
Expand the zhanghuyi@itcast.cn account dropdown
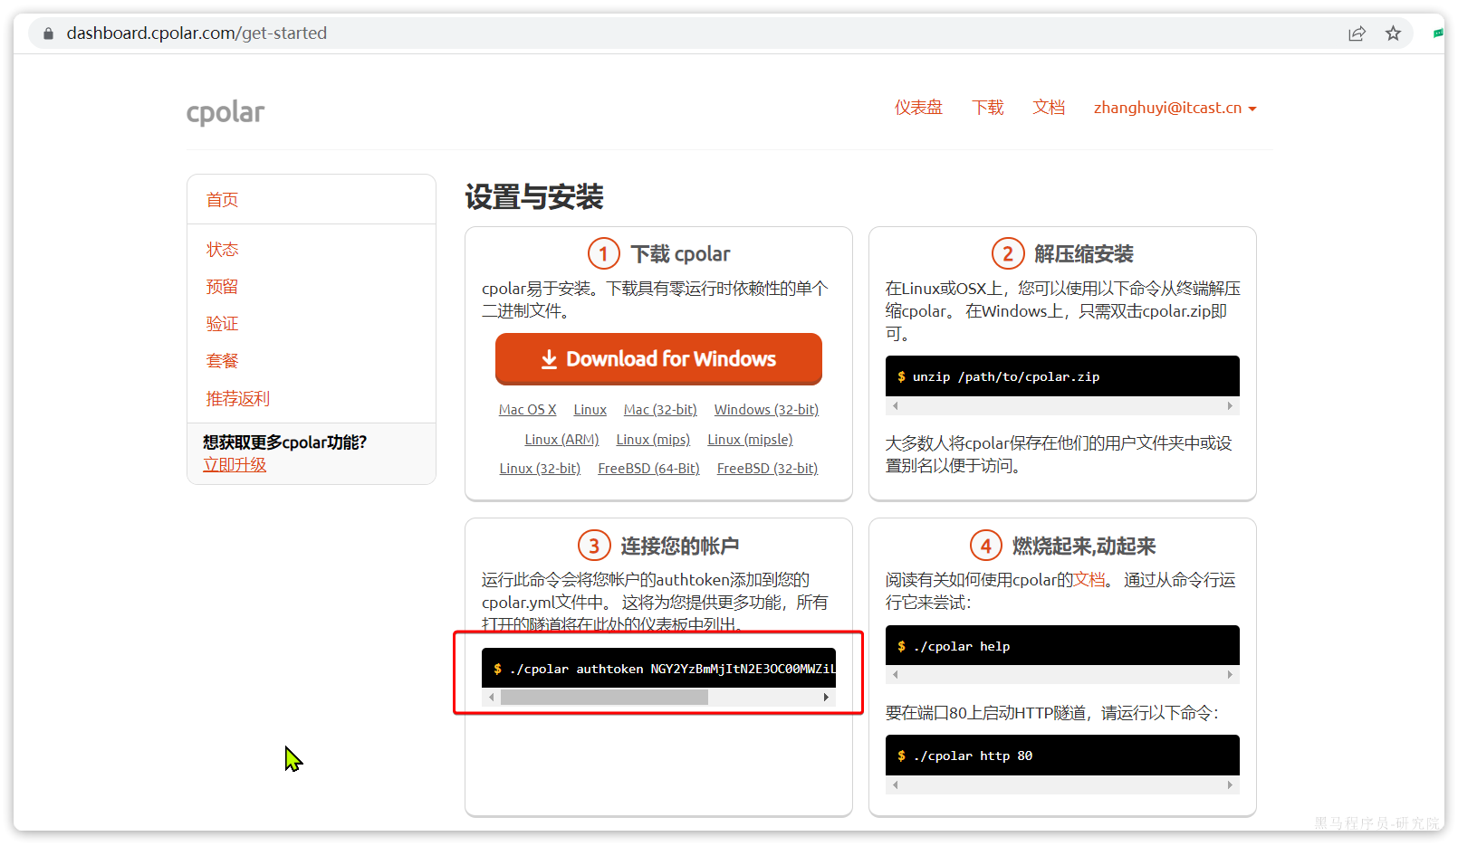click(1175, 108)
